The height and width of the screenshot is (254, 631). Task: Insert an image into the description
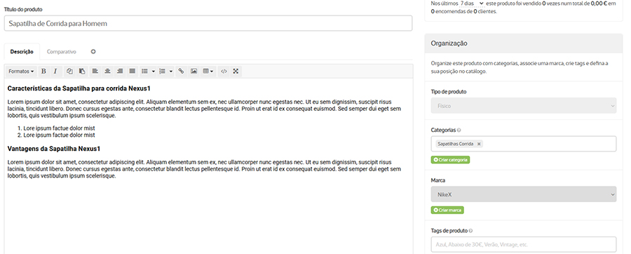click(194, 72)
